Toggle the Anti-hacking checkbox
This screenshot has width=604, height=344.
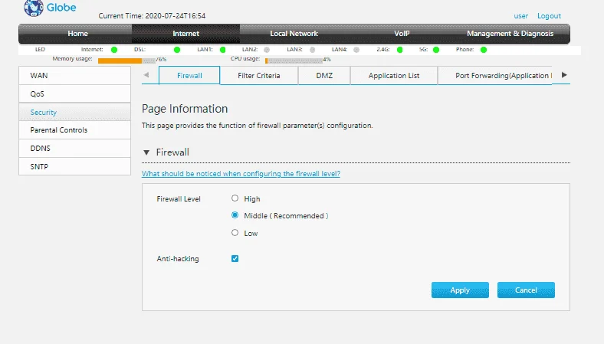point(235,258)
